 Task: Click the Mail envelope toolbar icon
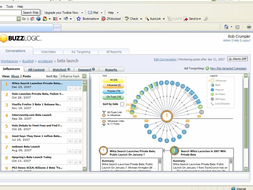pos(90,12)
